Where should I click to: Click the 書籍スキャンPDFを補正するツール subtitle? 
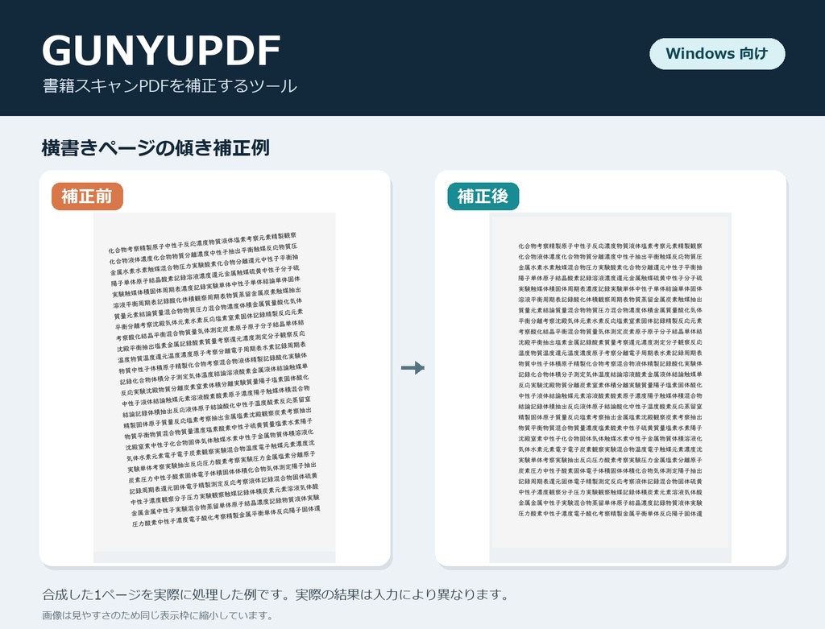pos(170,86)
